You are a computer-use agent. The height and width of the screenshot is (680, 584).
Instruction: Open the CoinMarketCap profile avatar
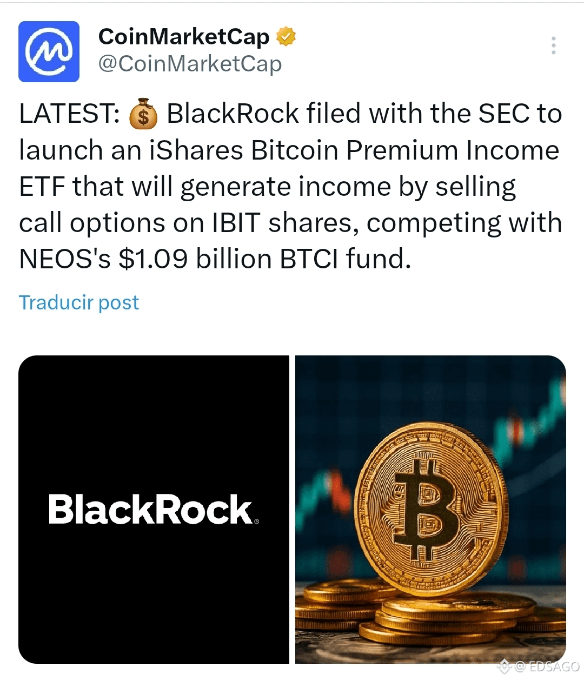(49, 52)
